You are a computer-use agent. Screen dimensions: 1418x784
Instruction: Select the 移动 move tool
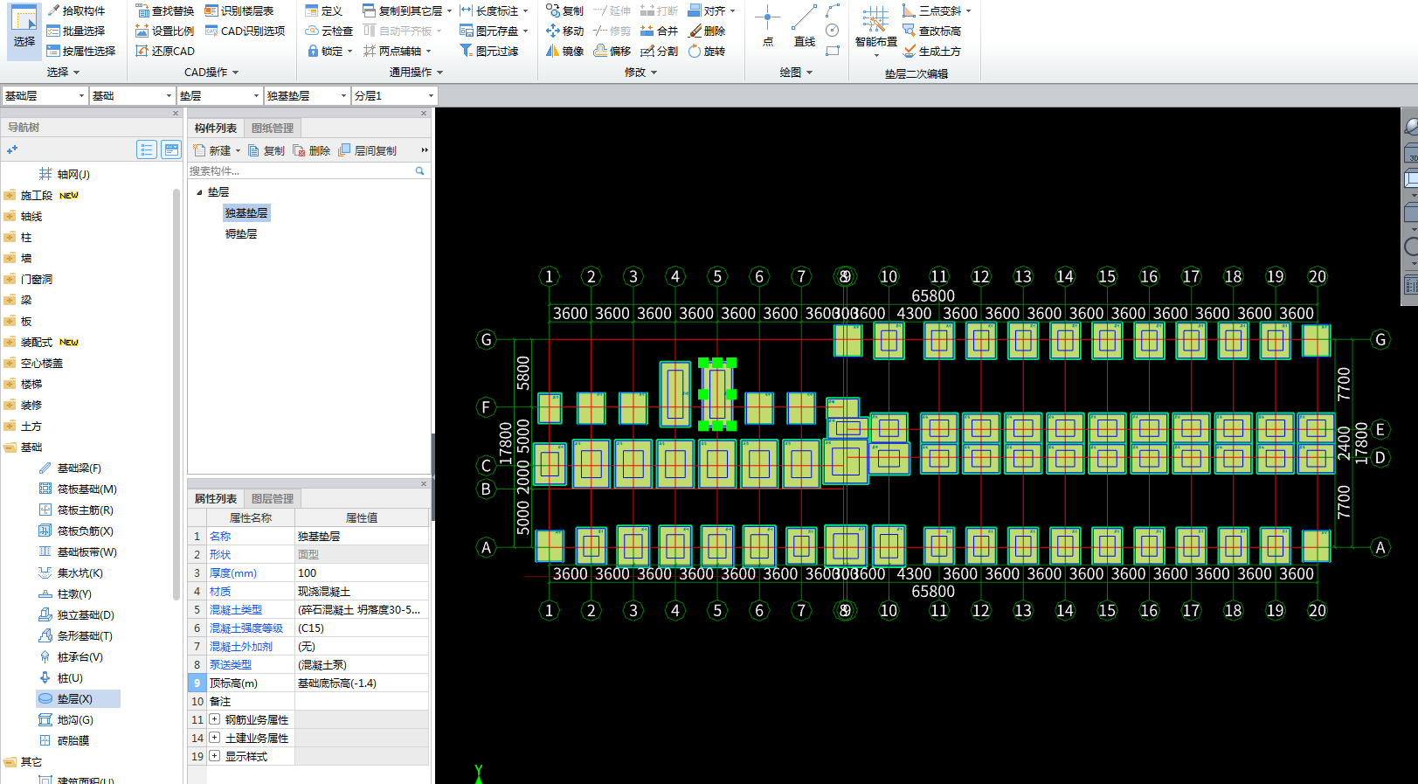[564, 31]
